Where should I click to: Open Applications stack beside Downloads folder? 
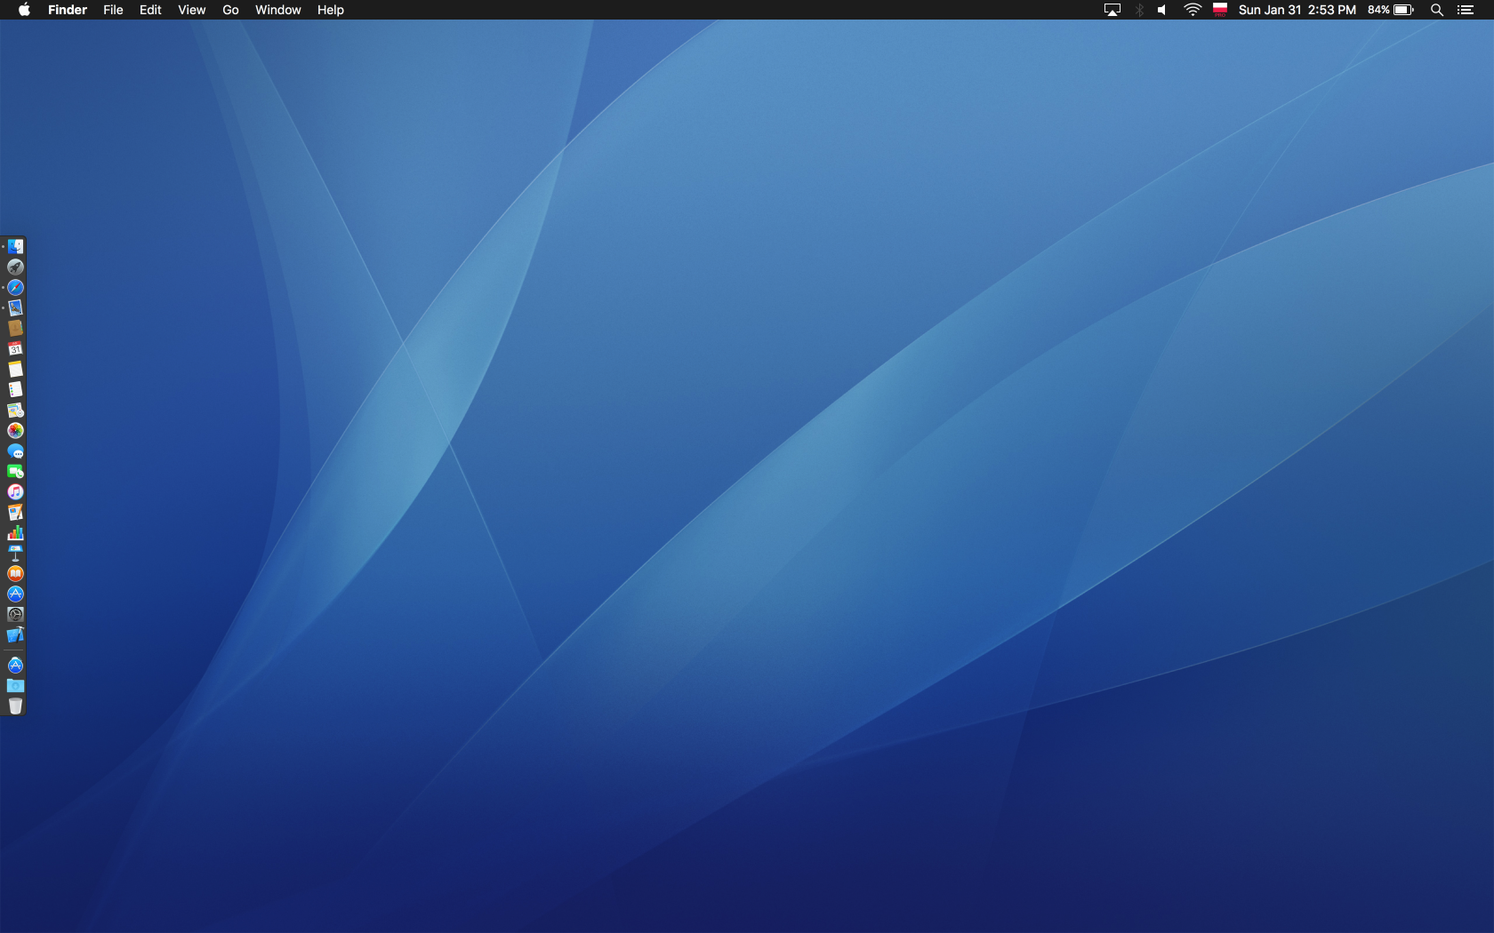[15, 666]
